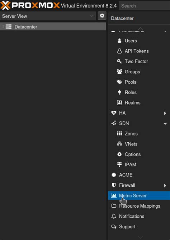Click the Two Factor key icon
Screen dimensions: 170x240
[x=119, y=61]
